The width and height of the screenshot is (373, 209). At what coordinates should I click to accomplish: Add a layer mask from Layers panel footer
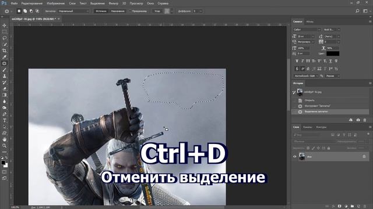339,207
